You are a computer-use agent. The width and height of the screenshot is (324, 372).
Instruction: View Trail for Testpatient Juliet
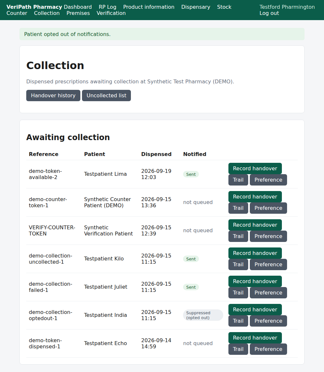(x=238, y=293)
